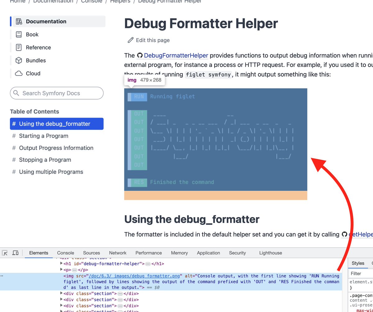Open the Documentation sidebar link

58,21
